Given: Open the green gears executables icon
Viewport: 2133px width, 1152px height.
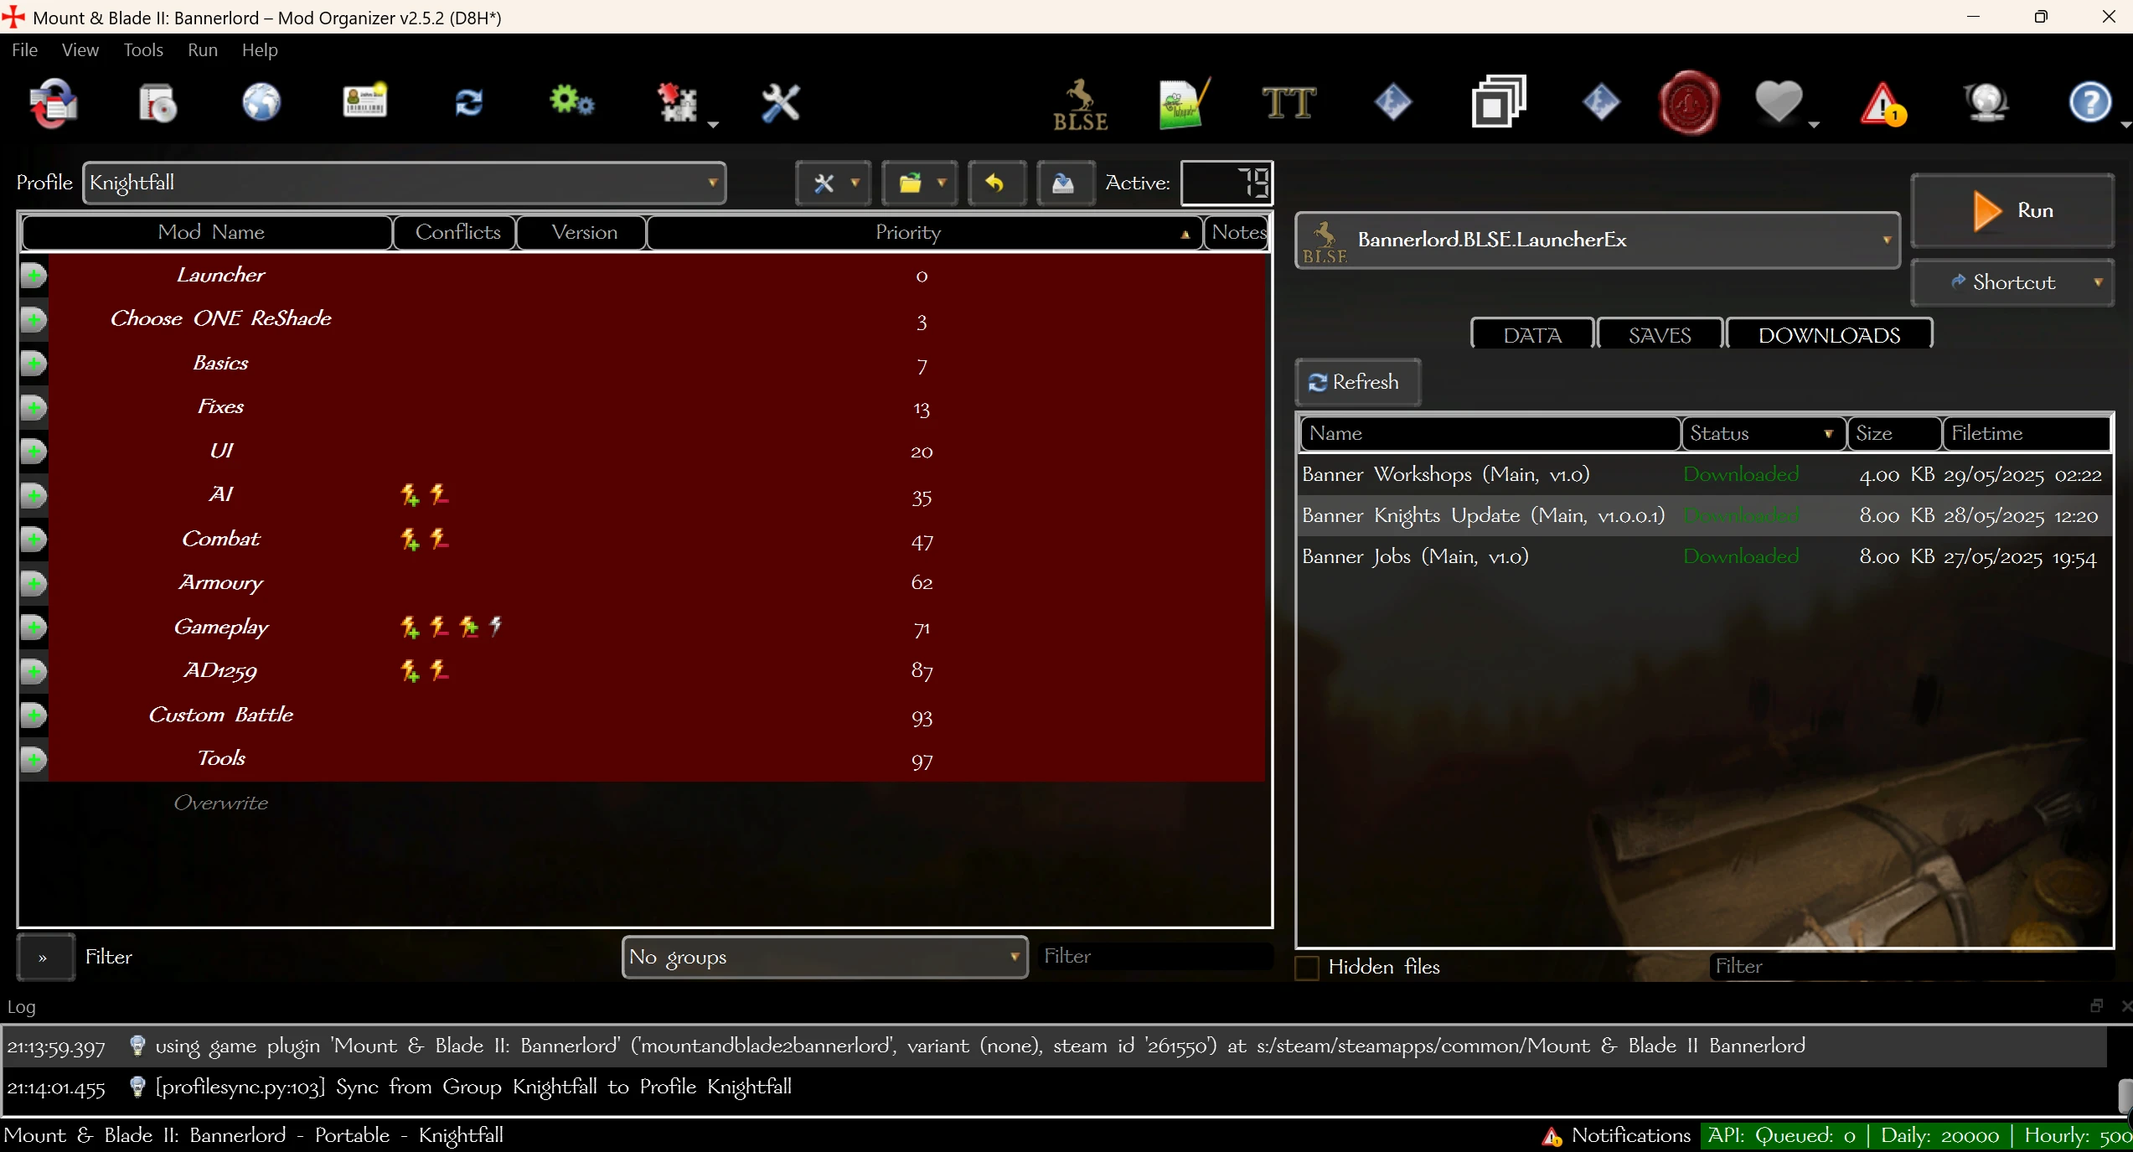Looking at the screenshot, I should (572, 102).
